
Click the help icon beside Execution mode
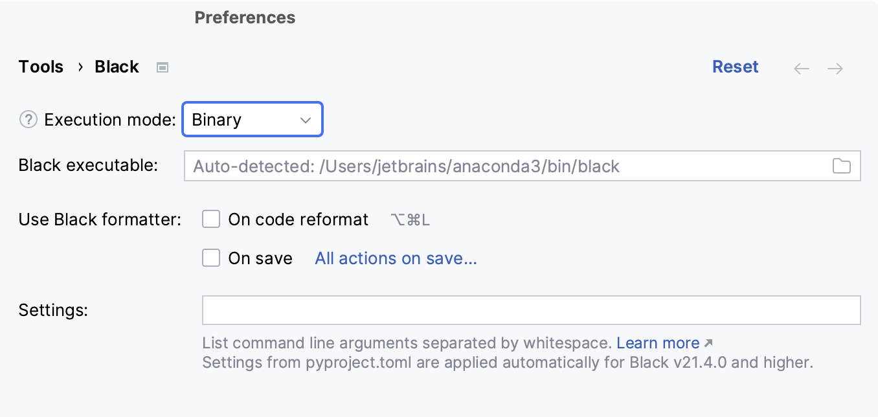[29, 119]
